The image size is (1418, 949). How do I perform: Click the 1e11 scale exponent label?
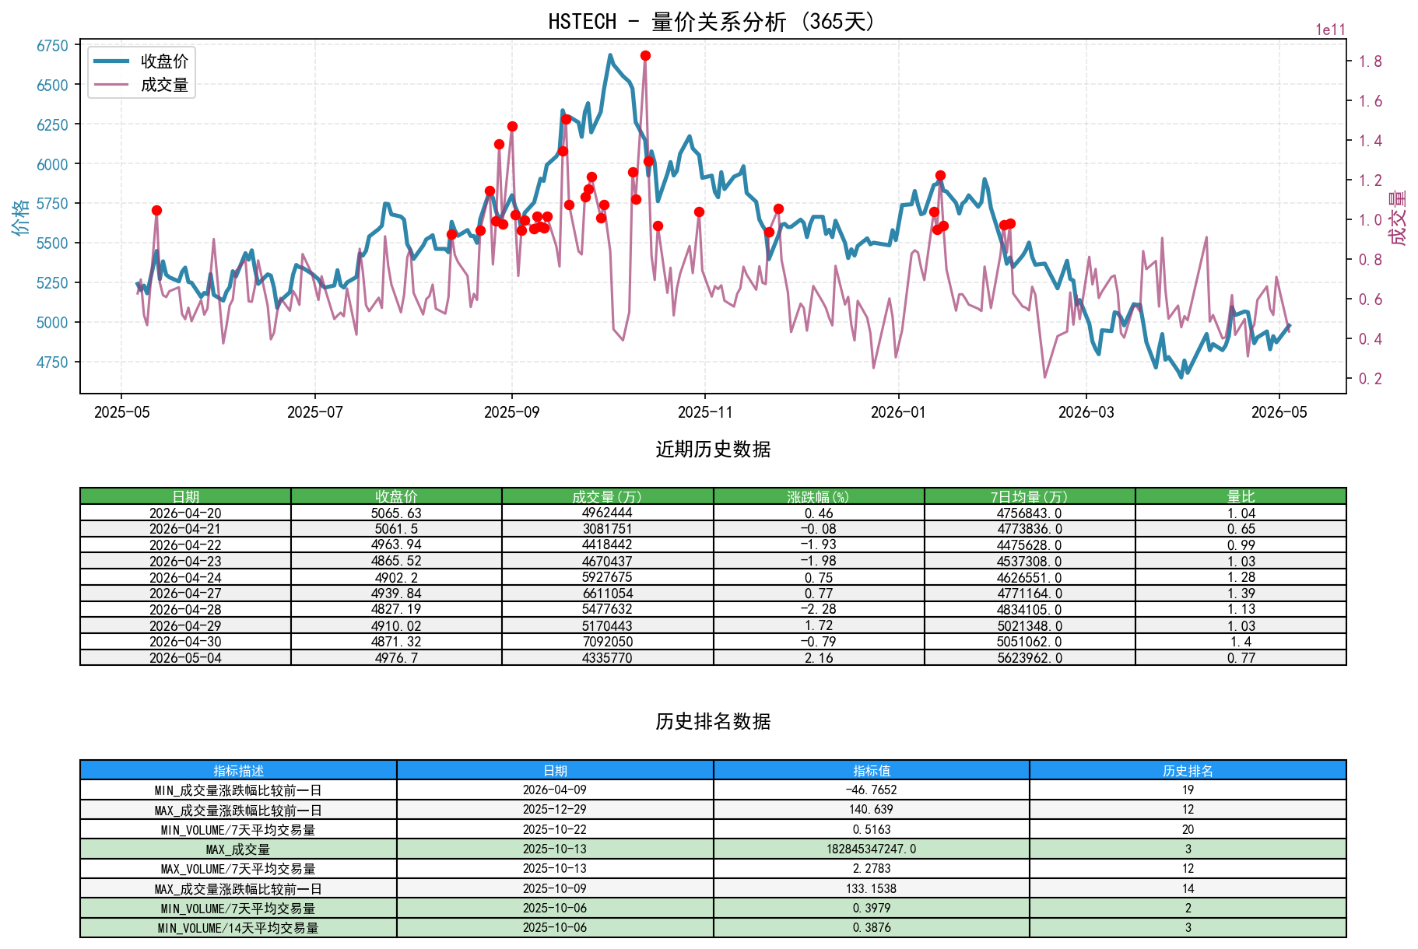coord(1330,30)
